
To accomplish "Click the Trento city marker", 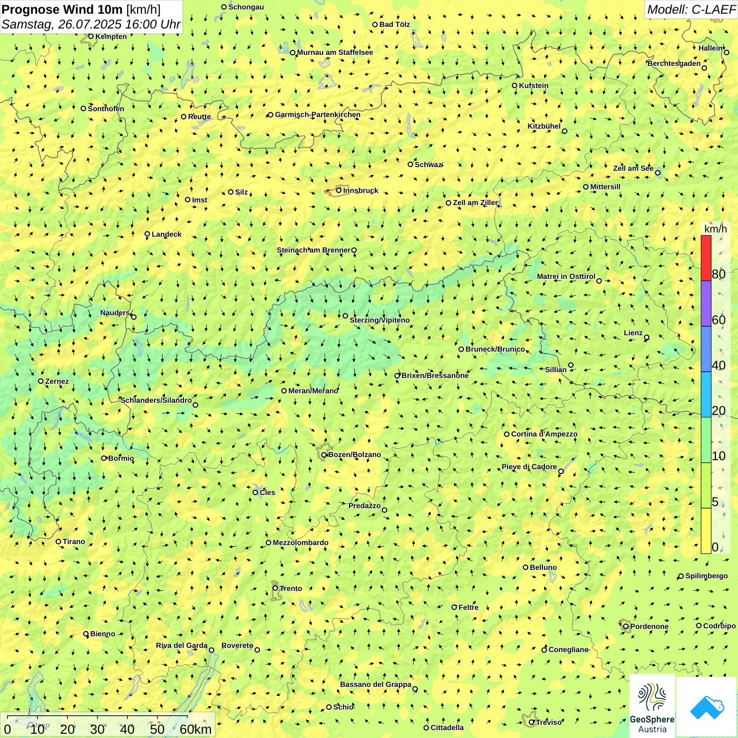I will 275,588.
